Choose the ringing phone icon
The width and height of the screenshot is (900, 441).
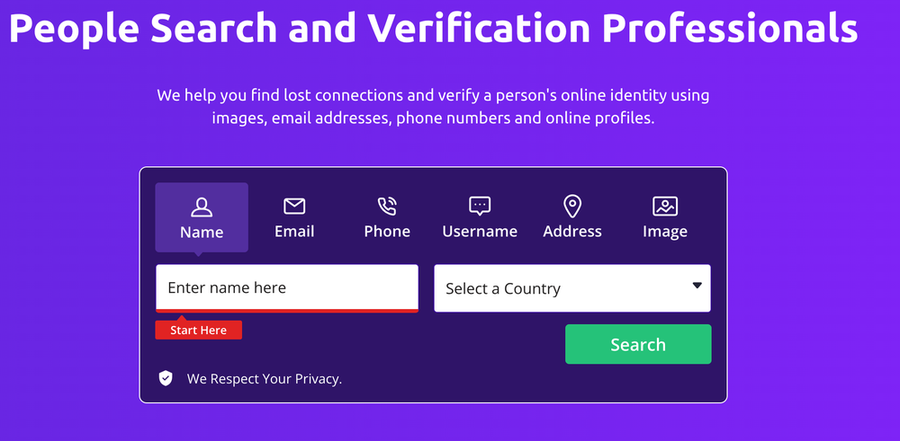click(387, 207)
